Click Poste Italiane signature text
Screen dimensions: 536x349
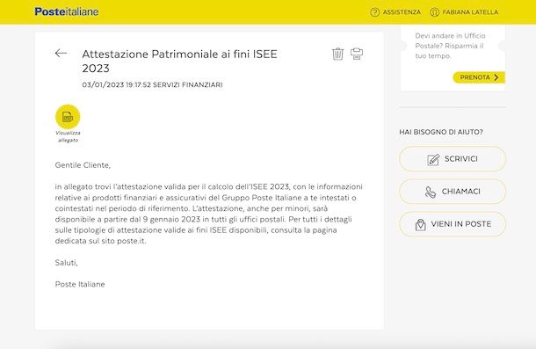[80, 284]
